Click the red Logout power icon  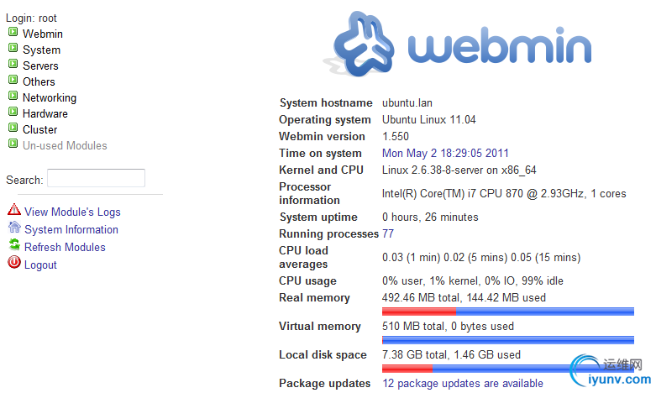[13, 263]
